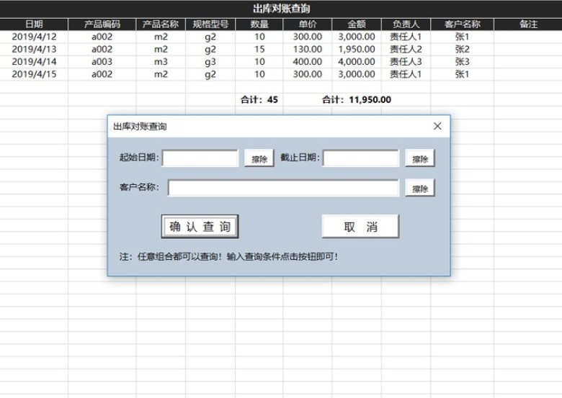
Task: Select 300.00 price in 2019/4/12 row
Action: (308, 37)
